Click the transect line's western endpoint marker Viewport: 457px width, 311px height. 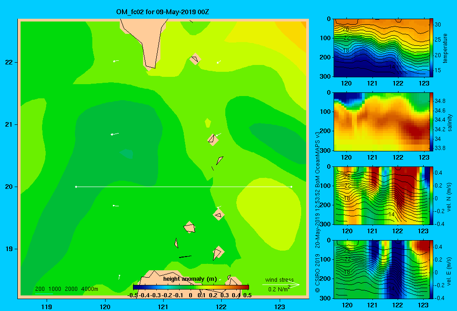pyautogui.click(x=76, y=187)
